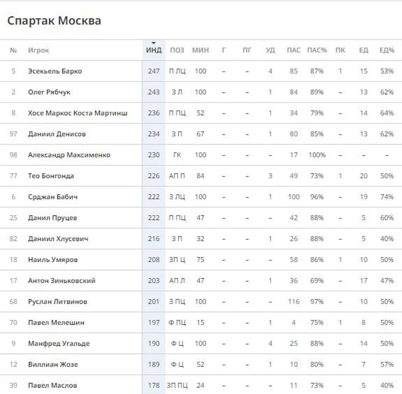Sort table by ИНД column header
Viewport: 402px width, 394px height.
pos(154,50)
